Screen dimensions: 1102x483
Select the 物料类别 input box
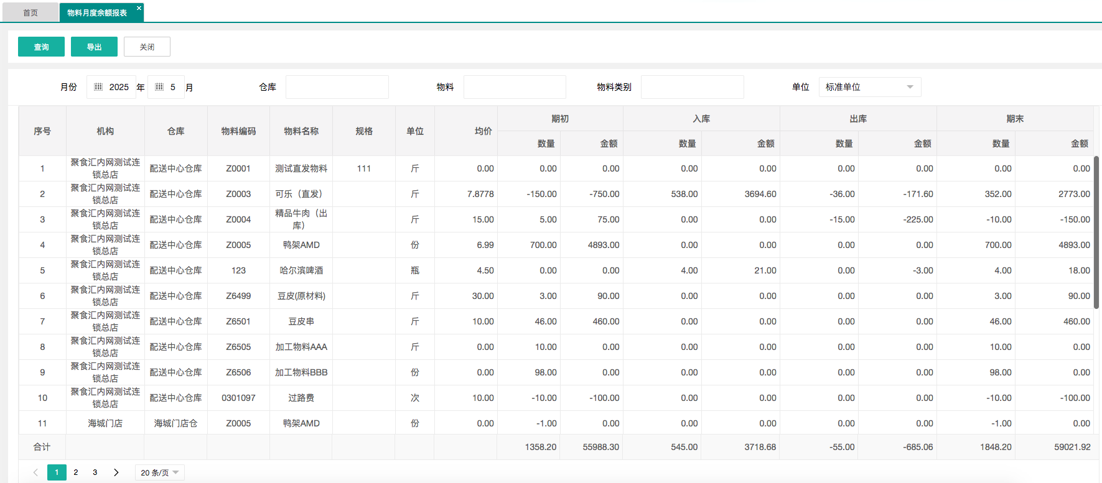pos(692,87)
